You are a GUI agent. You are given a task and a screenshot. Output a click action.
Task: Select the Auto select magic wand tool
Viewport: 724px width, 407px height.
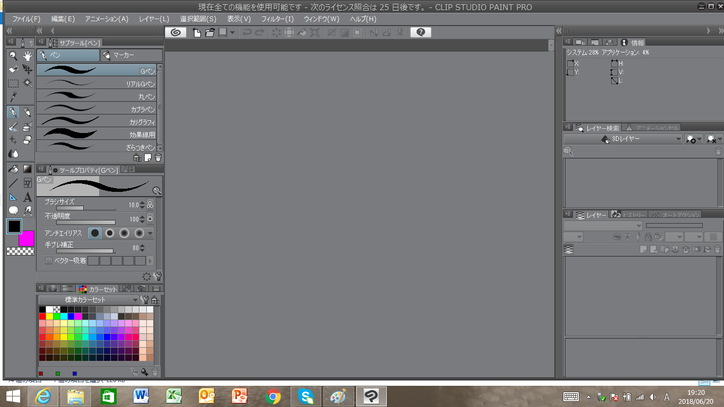pyautogui.click(x=28, y=83)
